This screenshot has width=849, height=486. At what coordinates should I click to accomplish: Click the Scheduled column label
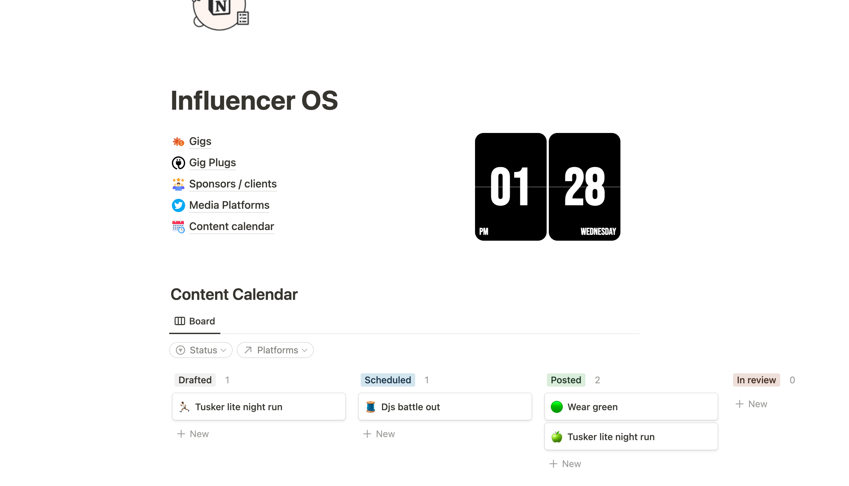[x=388, y=380]
